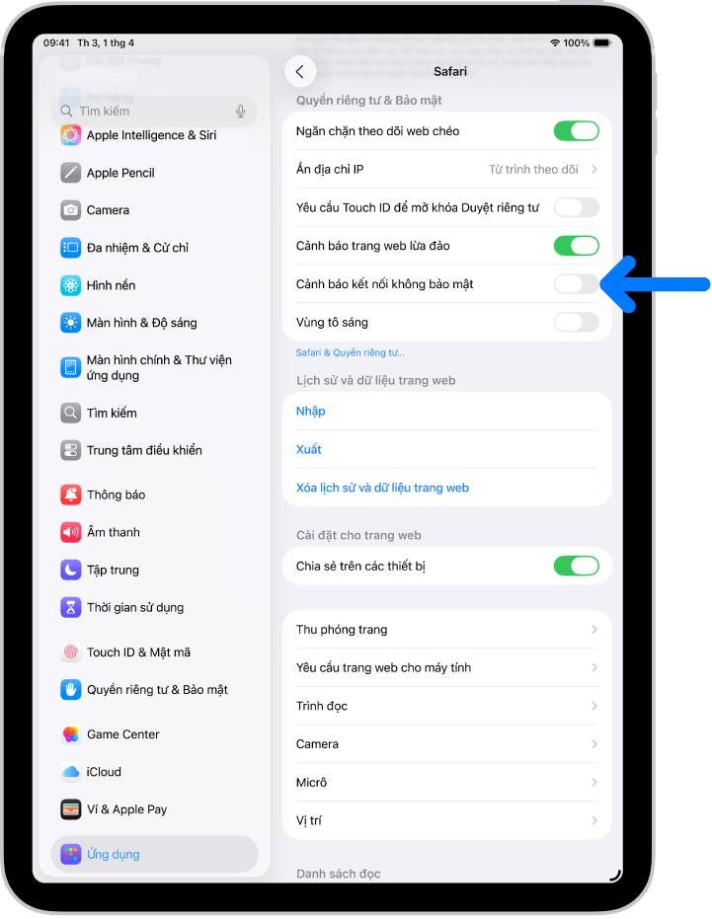Screen dimensions: 712x919
Task: Open the iCloud icon in sidebar
Action: (71, 771)
